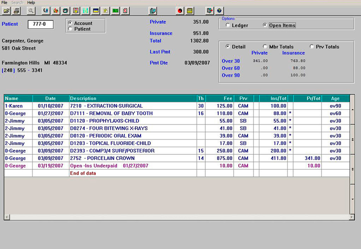Click the 875.00 fee cell
The width and height of the screenshot is (361, 249).
[220, 158]
